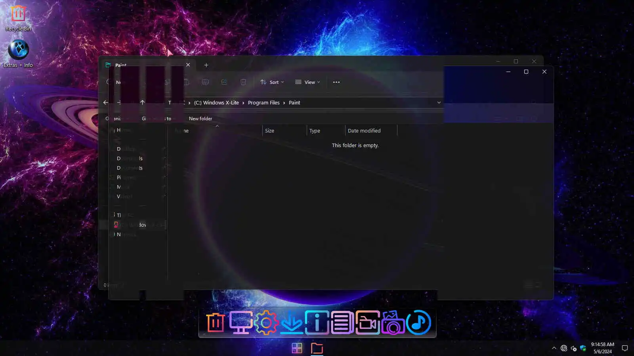Open the music note dock icon
634x356 pixels.
(418, 323)
